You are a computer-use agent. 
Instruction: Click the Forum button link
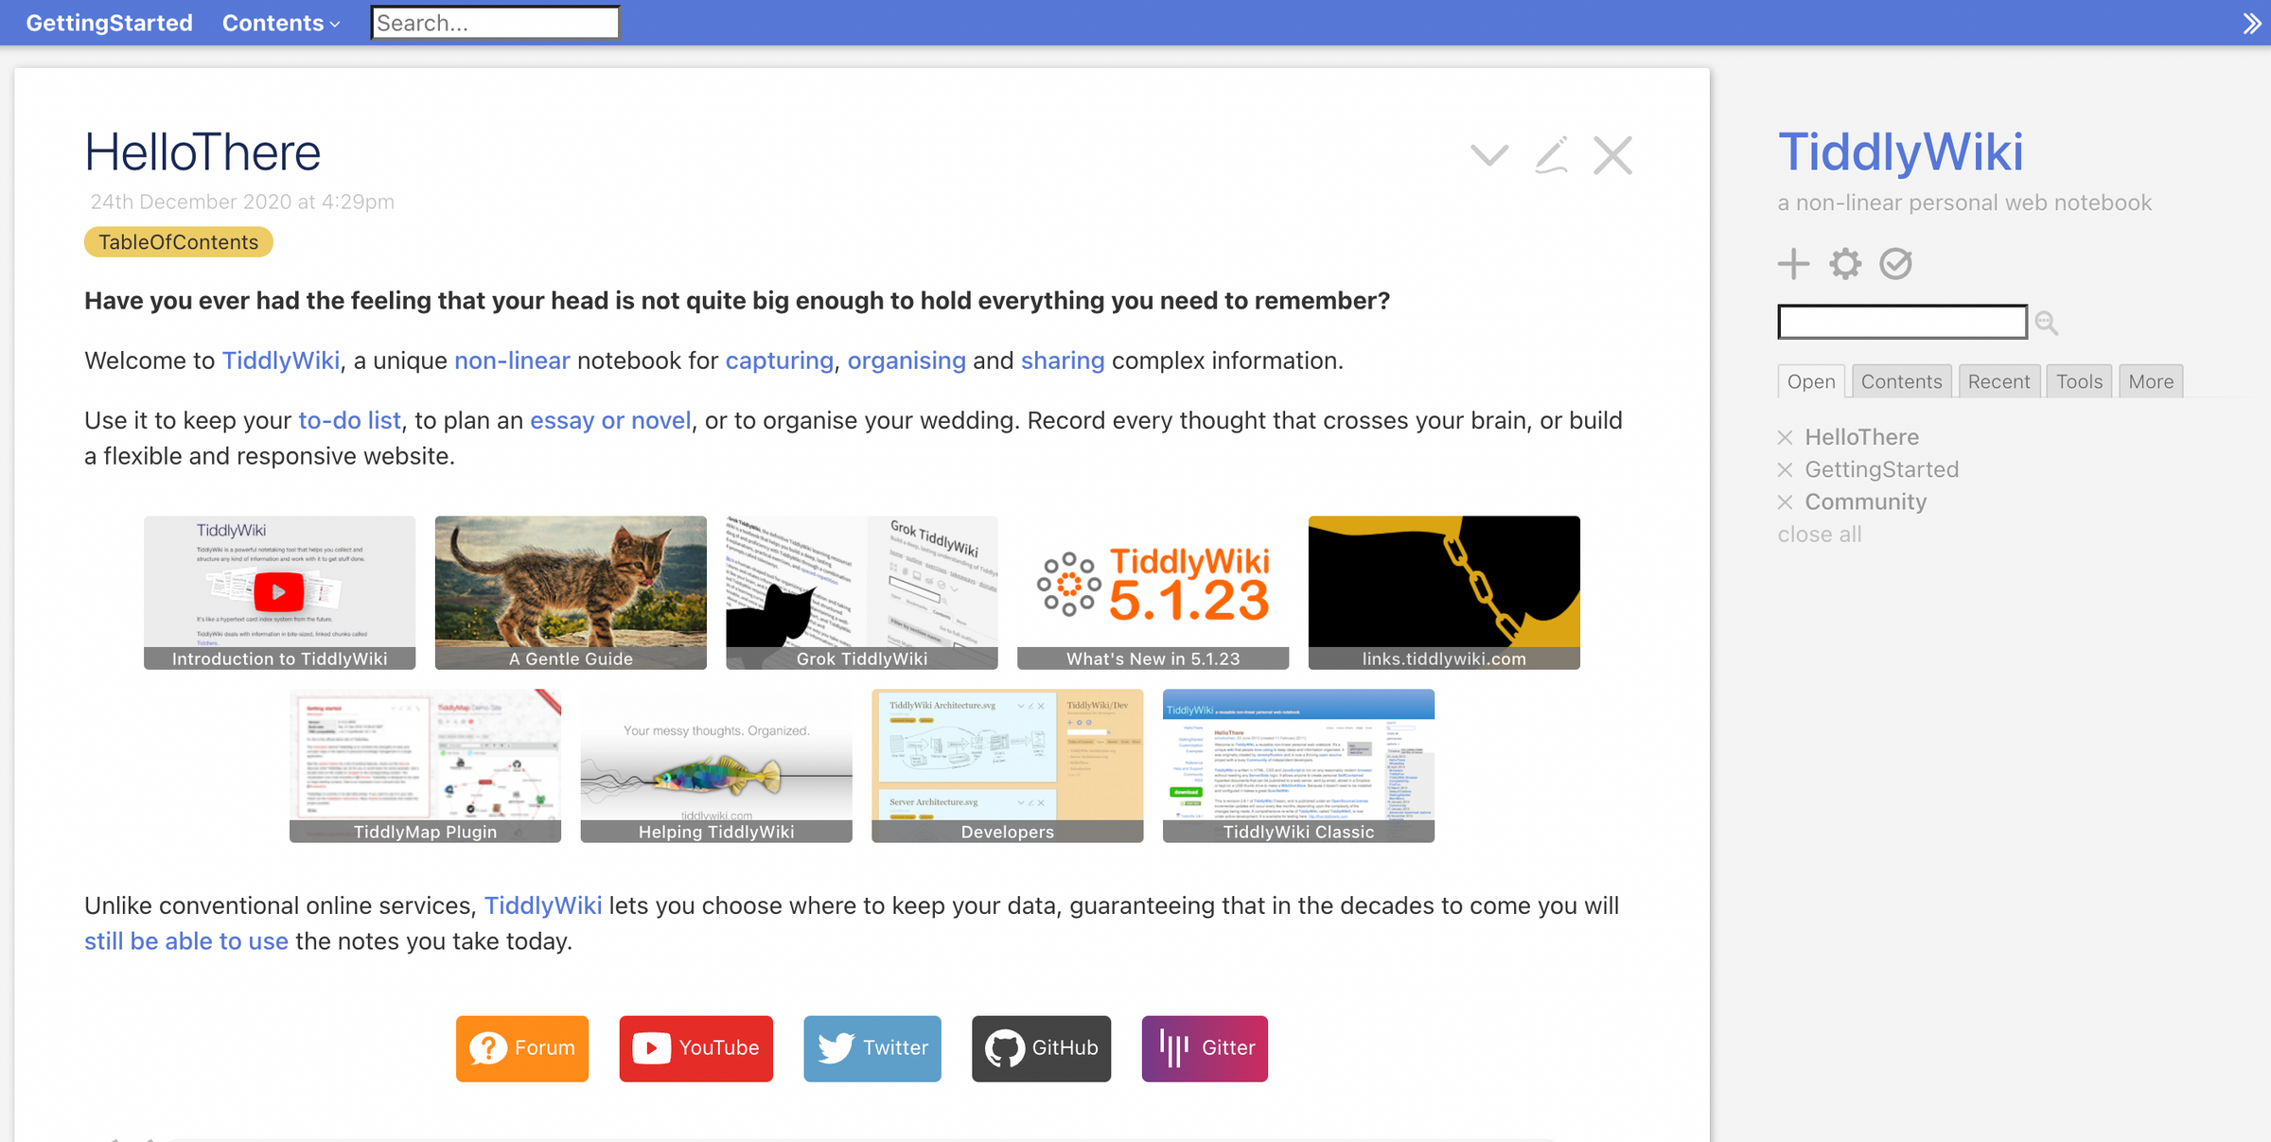pos(521,1045)
